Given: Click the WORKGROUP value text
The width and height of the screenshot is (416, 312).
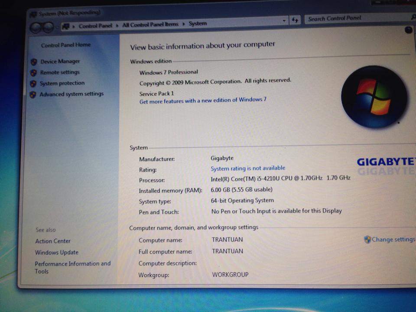Looking at the screenshot, I should (x=230, y=275).
